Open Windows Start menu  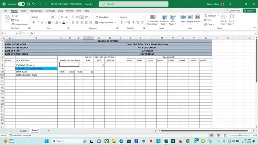47,141
